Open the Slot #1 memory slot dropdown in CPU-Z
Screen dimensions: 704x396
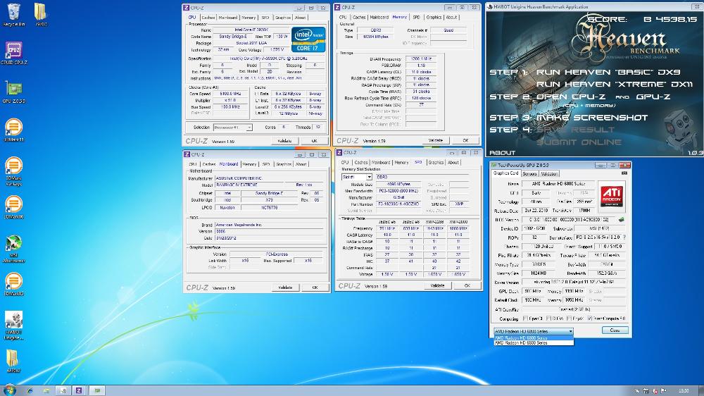(x=357, y=177)
